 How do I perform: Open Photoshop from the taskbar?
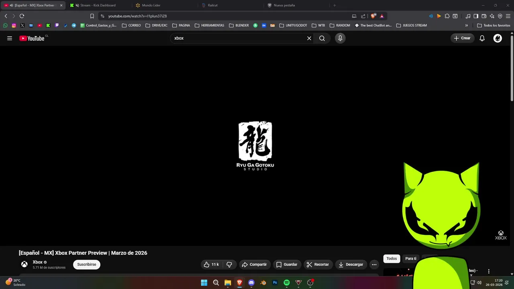pyautogui.click(x=275, y=283)
